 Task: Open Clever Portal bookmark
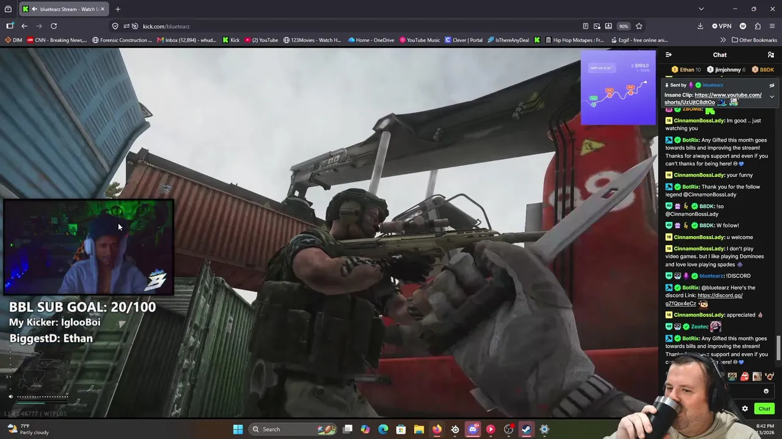pos(464,40)
